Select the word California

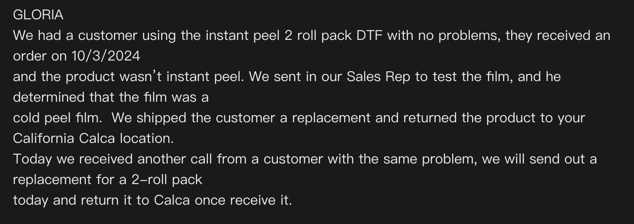(x=44, y=138)
